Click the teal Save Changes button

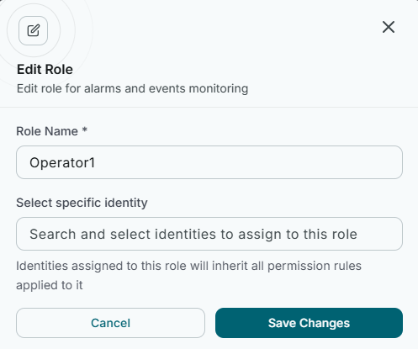tap(309, 323)
